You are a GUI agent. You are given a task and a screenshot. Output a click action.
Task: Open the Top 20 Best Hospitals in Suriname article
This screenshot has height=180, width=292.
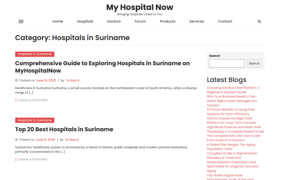click(64, 129)
